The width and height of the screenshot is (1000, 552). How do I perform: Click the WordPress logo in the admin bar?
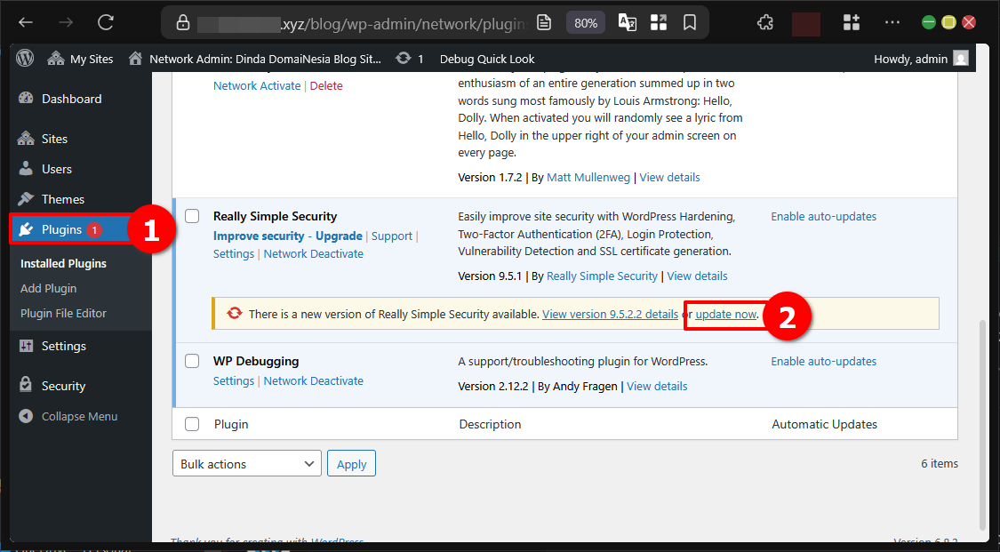pyautogui.click(x=24, y=59)
